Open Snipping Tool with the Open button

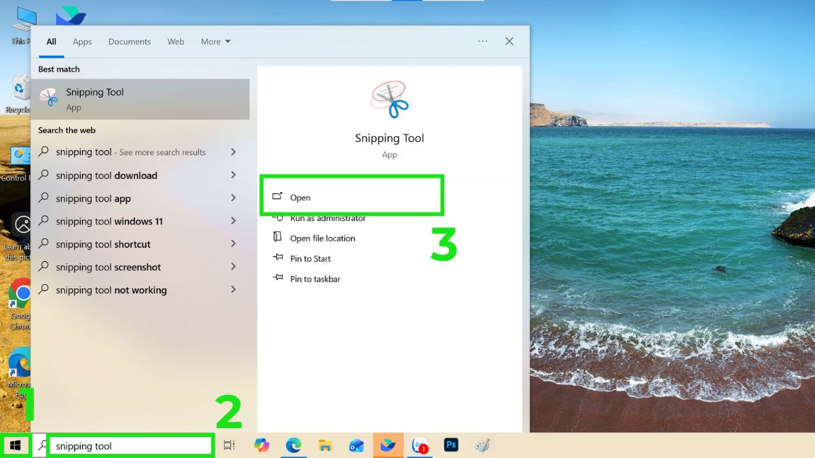(301, 197)
